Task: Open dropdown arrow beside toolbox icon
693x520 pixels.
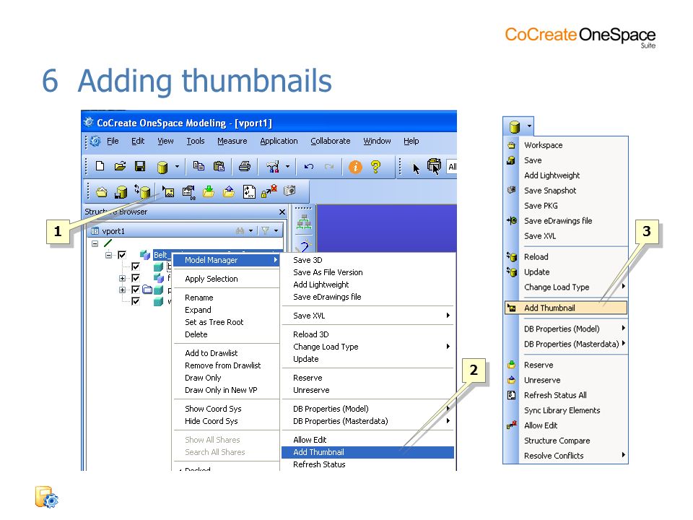Action: point(287,167)
